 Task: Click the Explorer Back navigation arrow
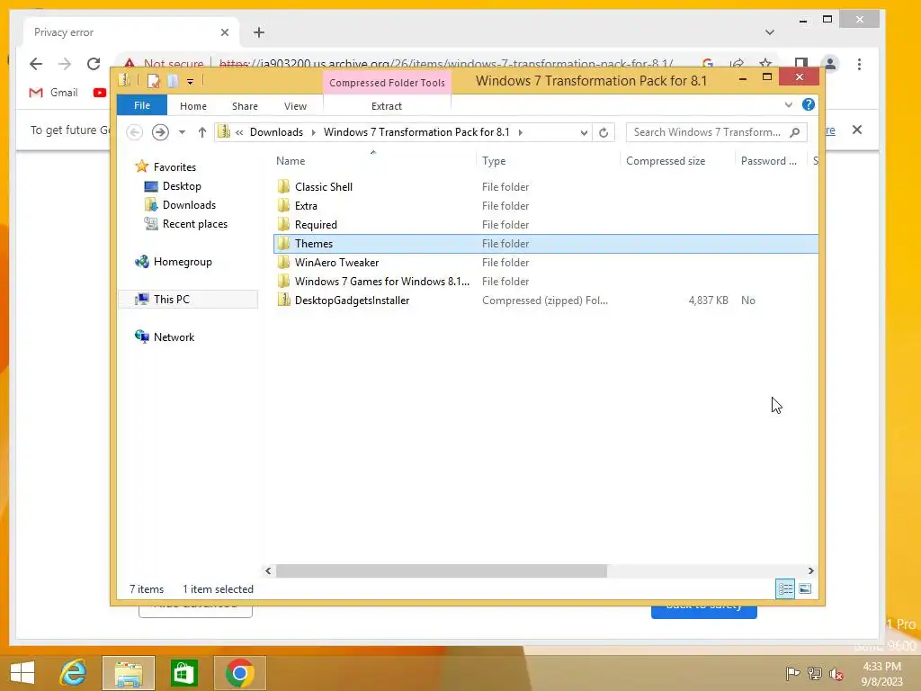[x=135, y=132]
